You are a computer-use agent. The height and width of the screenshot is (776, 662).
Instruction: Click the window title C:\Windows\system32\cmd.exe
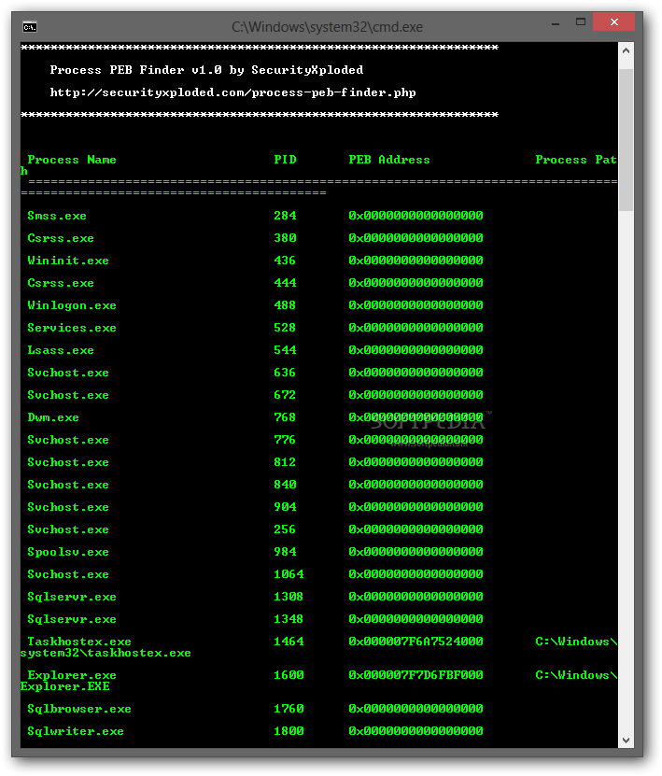pyautogui.click(x=327, y=27)
